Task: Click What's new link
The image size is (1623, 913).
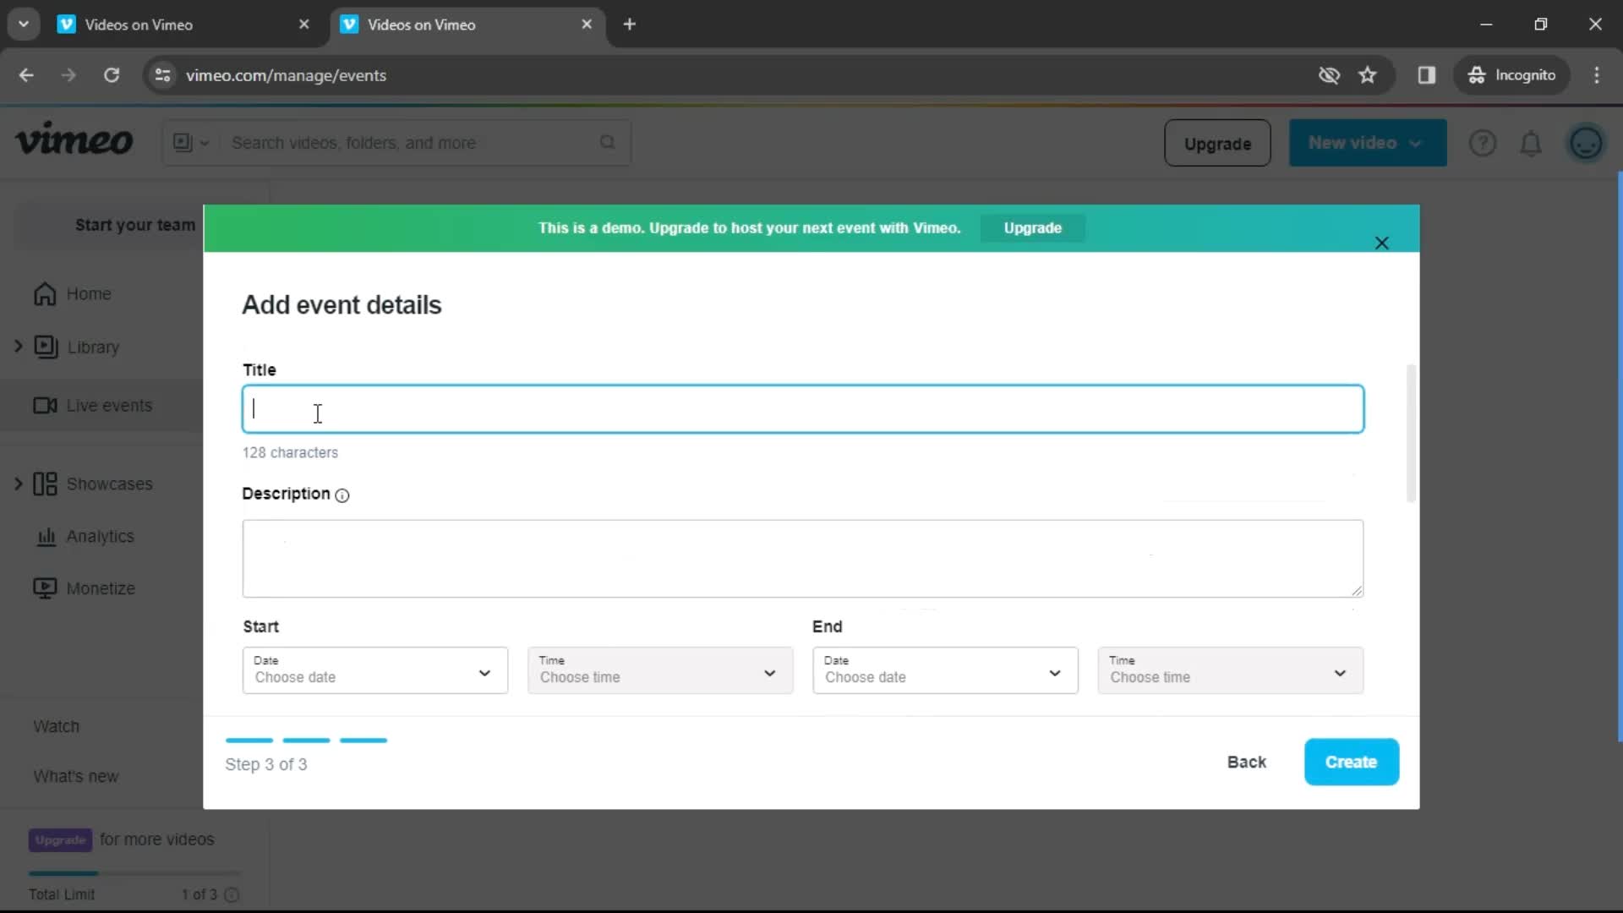Action: pos(76,776)
